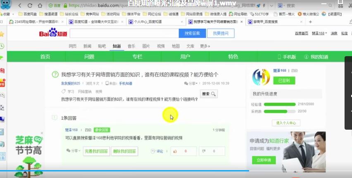
Task: Reload the page with the refresh icon
Action: coord(30,5)
